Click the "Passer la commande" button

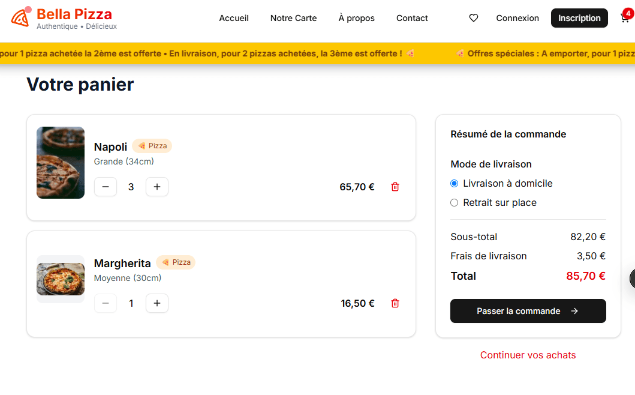point(528,311)
